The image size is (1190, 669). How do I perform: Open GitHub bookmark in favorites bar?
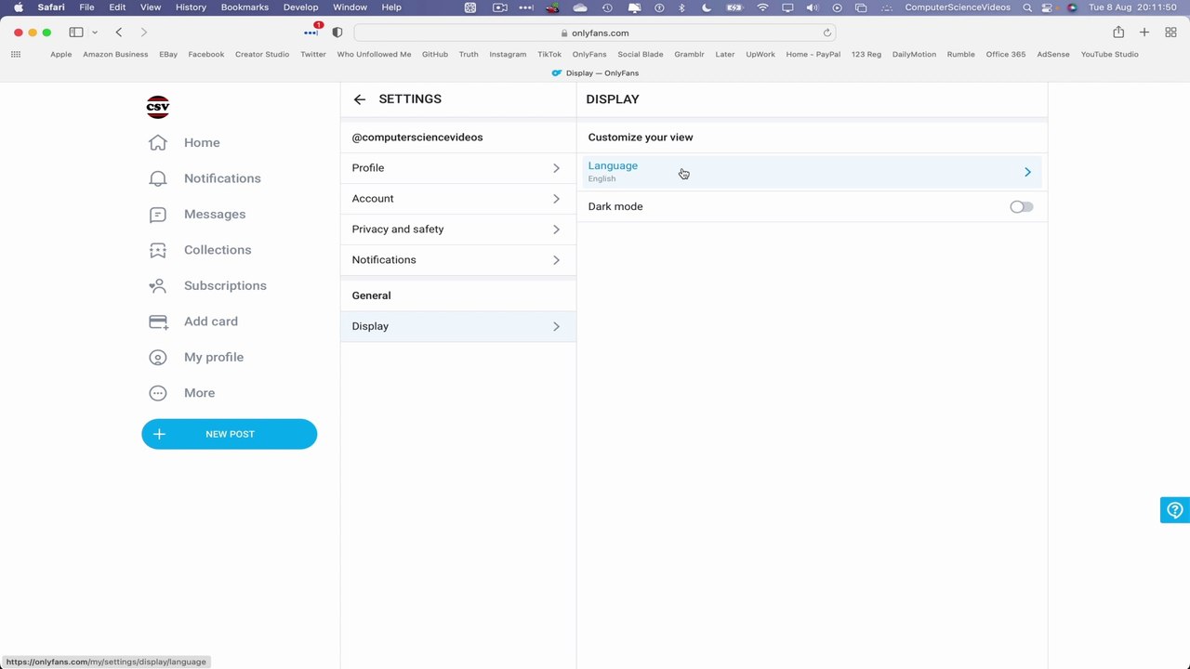tap(435, 54)
